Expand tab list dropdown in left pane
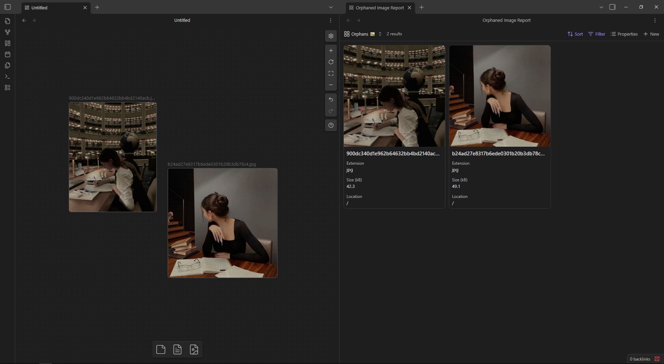664x364 pixels. 331,7
